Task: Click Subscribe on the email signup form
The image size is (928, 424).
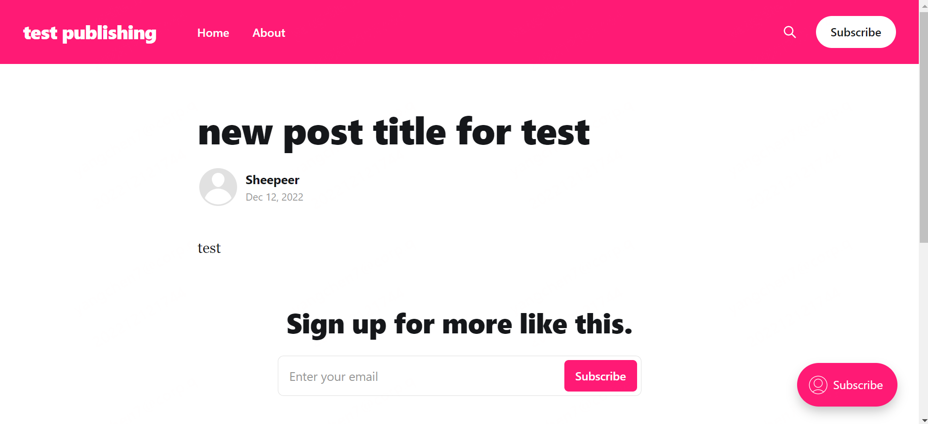Action: pos(600,376)
